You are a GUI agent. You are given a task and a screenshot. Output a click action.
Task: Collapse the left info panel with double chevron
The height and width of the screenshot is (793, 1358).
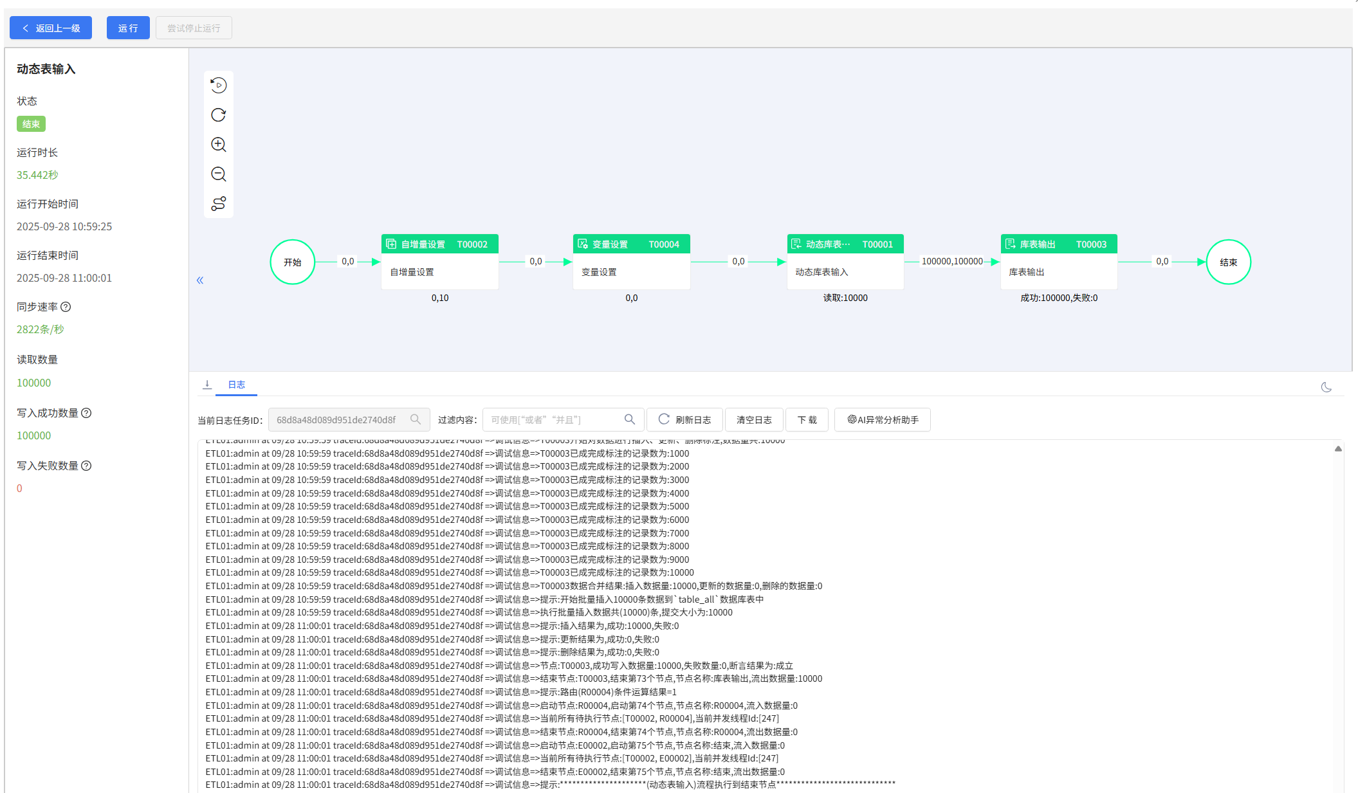[x=200, y=280]
